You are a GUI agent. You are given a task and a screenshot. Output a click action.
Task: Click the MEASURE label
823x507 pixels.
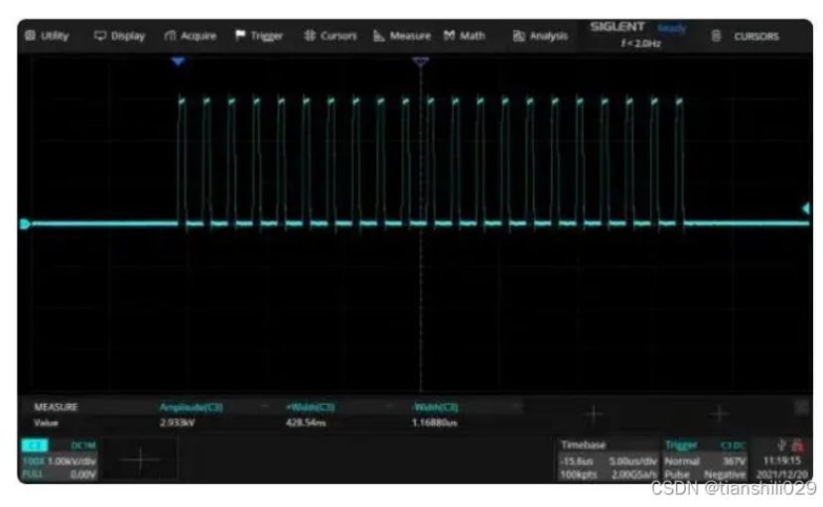pyautogui.click(x=56, y=407)
